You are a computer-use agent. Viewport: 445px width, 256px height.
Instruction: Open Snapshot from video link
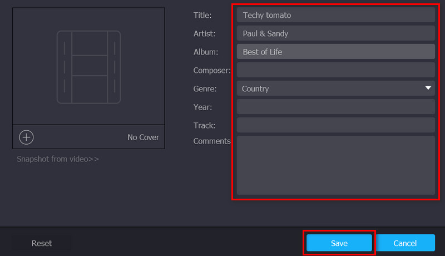(58, 159)
